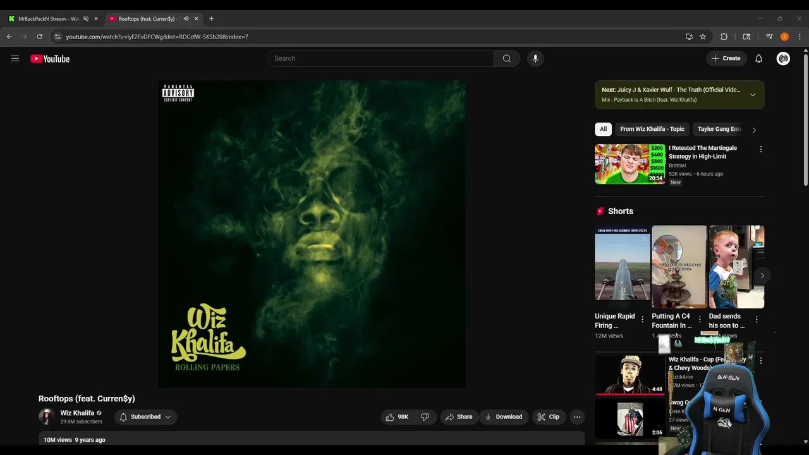Open Wiz Khalifa channel avatar
The height and width of the screenshot is (455, 809).
pyautogui.click(x=46, y=416)
